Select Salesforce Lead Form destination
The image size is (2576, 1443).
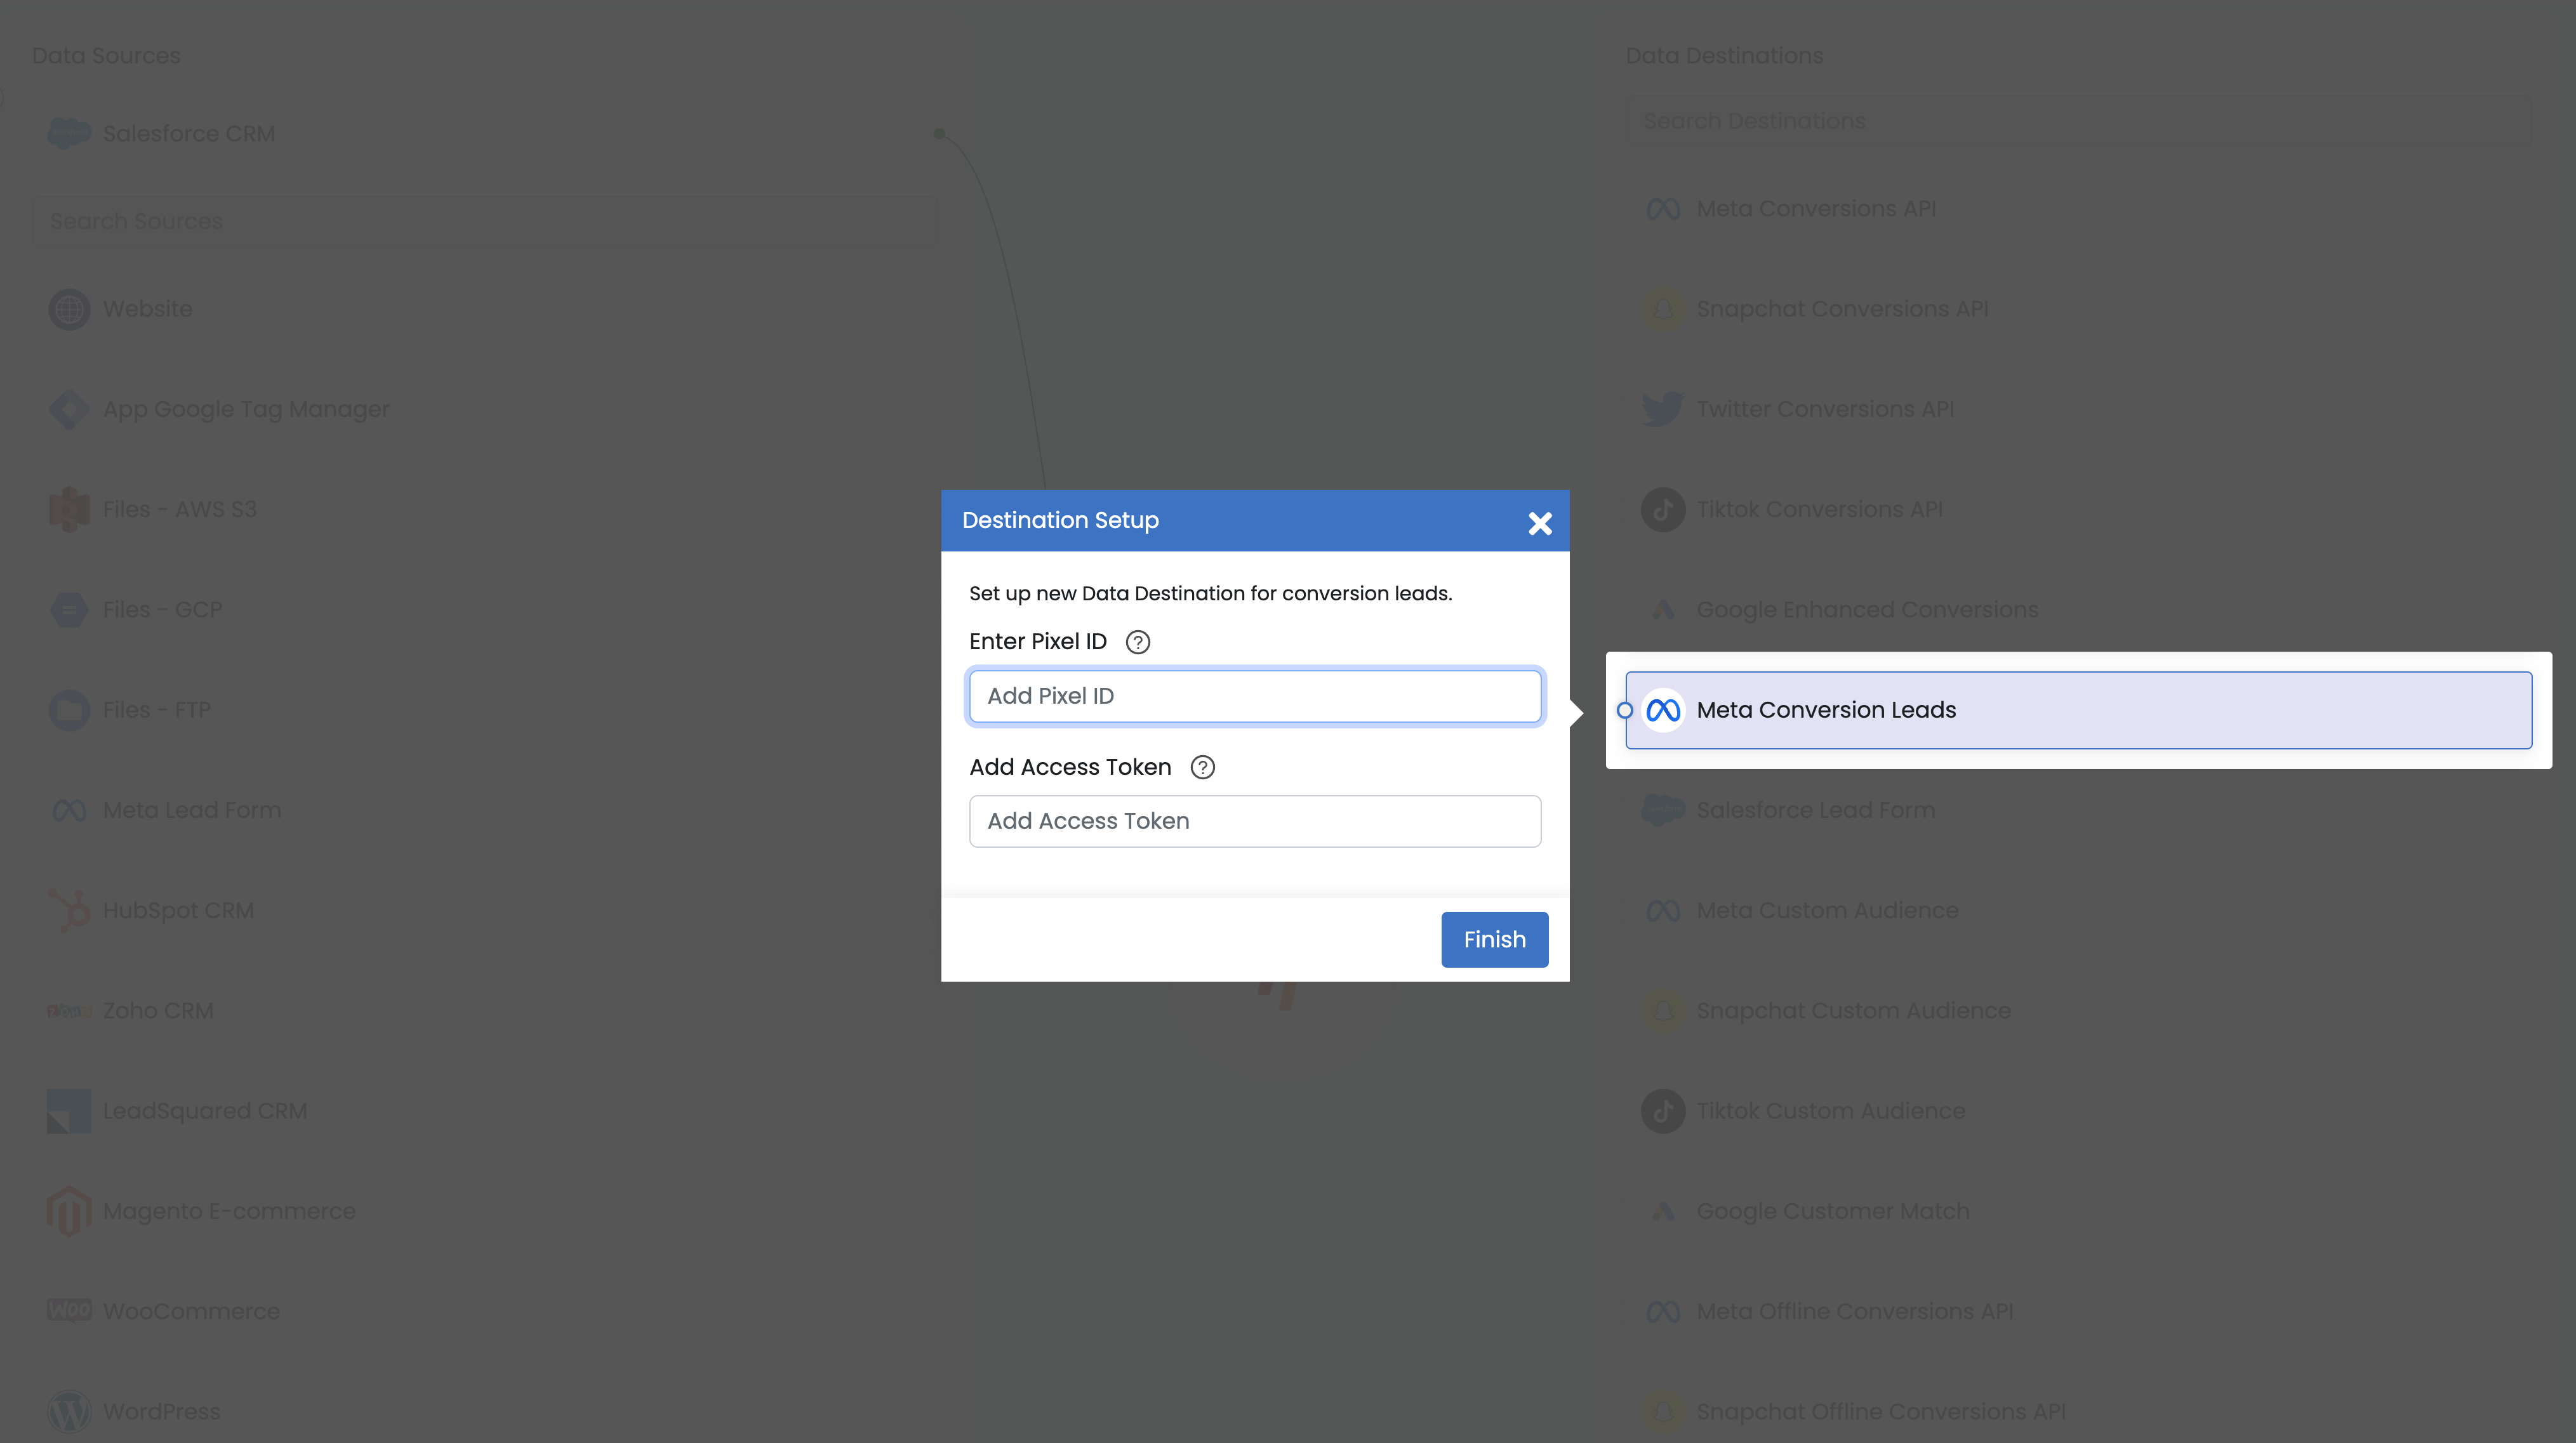2078,810
